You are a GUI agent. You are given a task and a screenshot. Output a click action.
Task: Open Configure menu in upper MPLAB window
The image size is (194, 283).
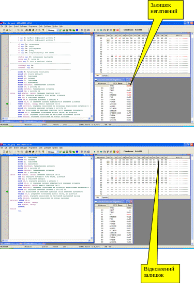click(47, 26)
